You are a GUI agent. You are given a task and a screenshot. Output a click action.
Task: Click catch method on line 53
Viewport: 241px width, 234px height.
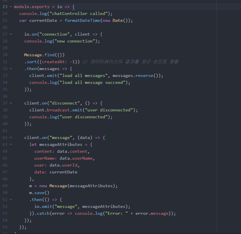(x=43, y=213)
